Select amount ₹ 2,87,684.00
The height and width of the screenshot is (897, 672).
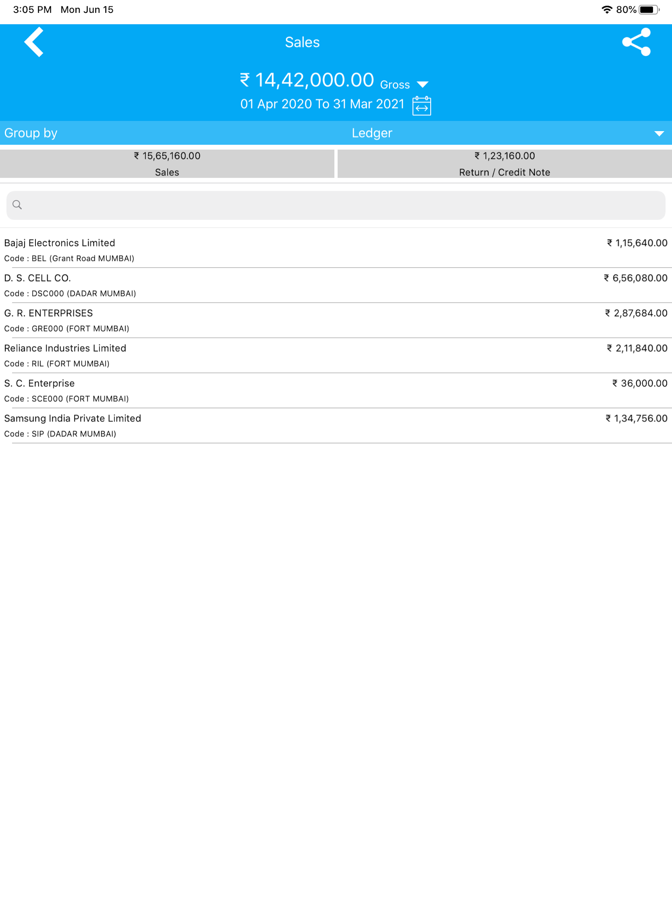click(x=636, y=313)
